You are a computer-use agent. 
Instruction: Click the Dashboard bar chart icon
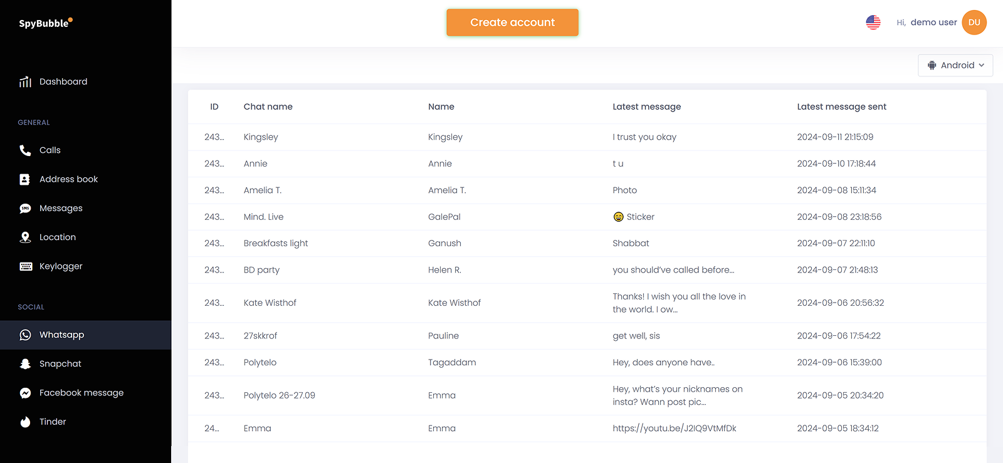tap(25, 81)
